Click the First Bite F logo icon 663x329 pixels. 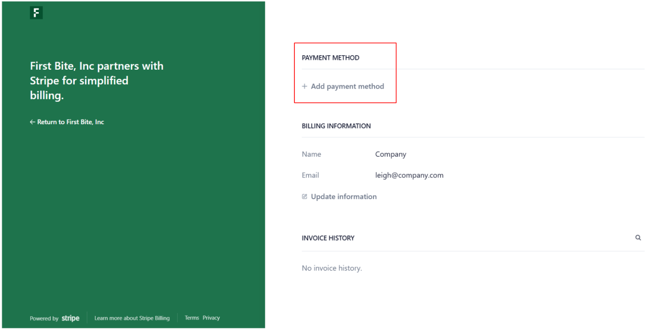coord(36,13)
